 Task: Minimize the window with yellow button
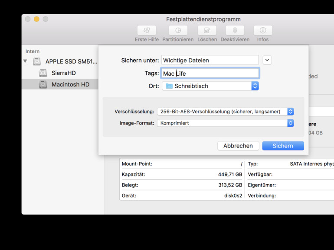[36, 19]
